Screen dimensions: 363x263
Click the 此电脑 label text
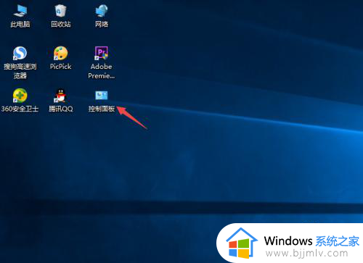tap(20, 24)
